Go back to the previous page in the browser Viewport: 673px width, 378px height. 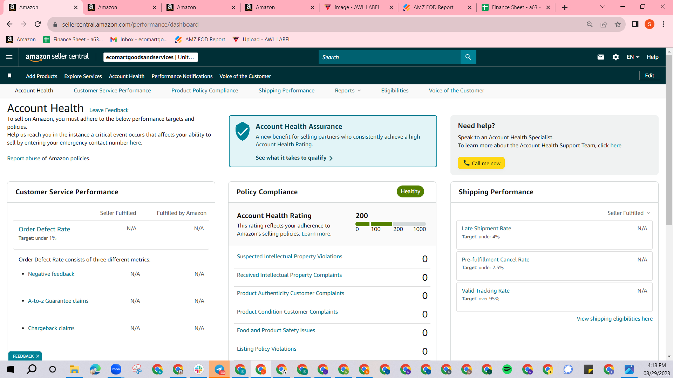pos(9,24)
